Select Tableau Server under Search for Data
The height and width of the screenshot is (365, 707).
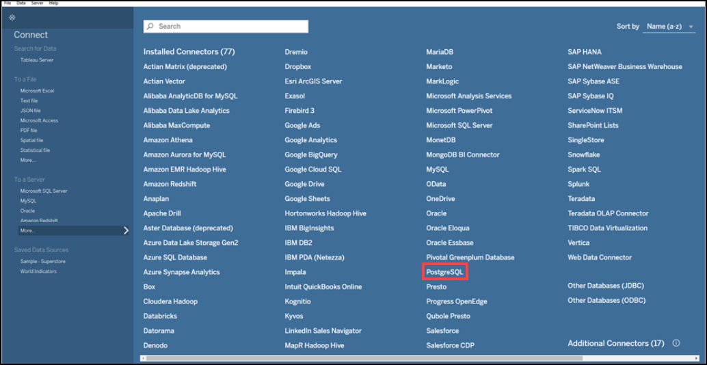coord(38,60)
